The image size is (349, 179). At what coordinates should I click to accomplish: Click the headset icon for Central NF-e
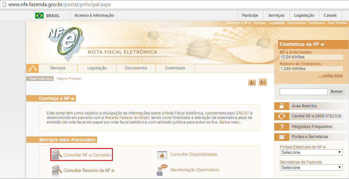pyautogui.click(x=282, y=116)
